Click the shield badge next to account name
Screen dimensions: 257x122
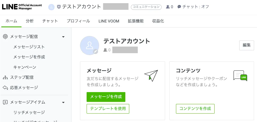(x=59, y=7)
